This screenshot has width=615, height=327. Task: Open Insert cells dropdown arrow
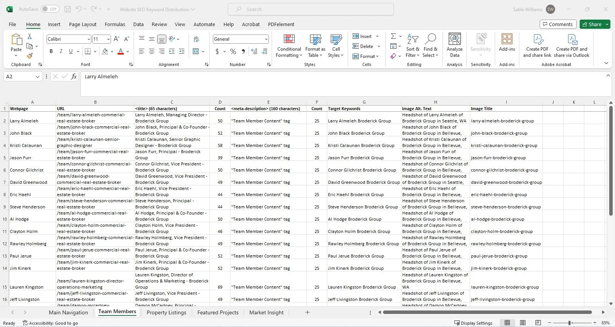[377, 36]
